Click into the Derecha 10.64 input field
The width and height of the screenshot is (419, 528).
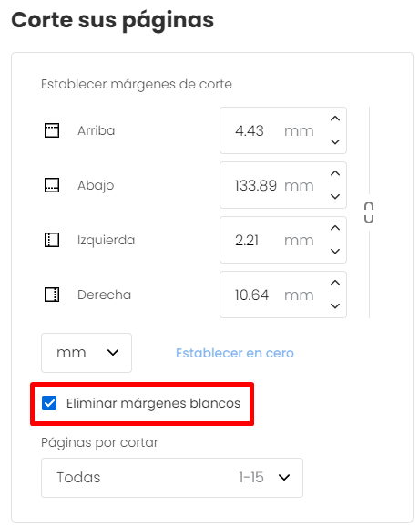283,295
